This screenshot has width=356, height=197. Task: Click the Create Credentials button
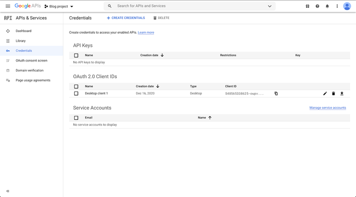pos(126,18)
